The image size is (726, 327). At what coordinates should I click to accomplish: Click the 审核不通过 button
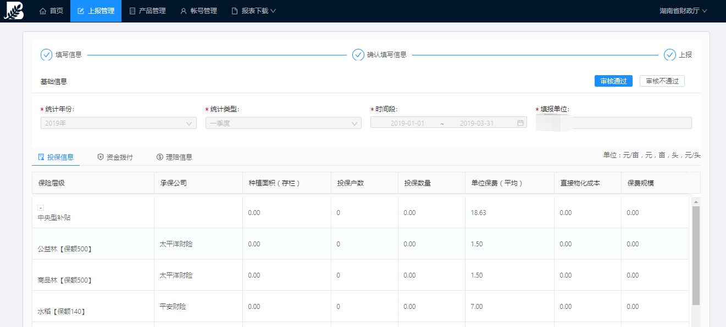tap(662, 81)
